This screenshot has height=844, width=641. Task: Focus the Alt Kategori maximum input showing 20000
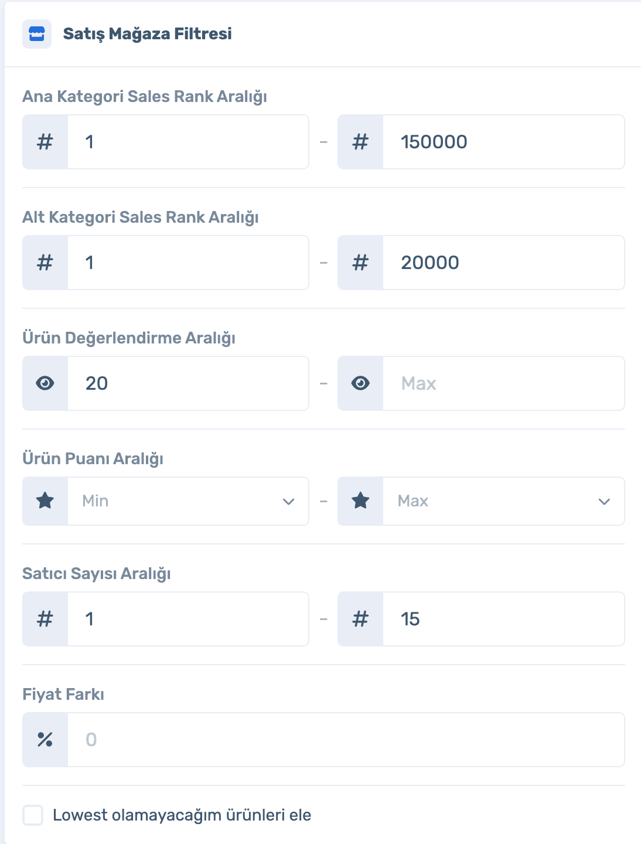tap(503, 263)
